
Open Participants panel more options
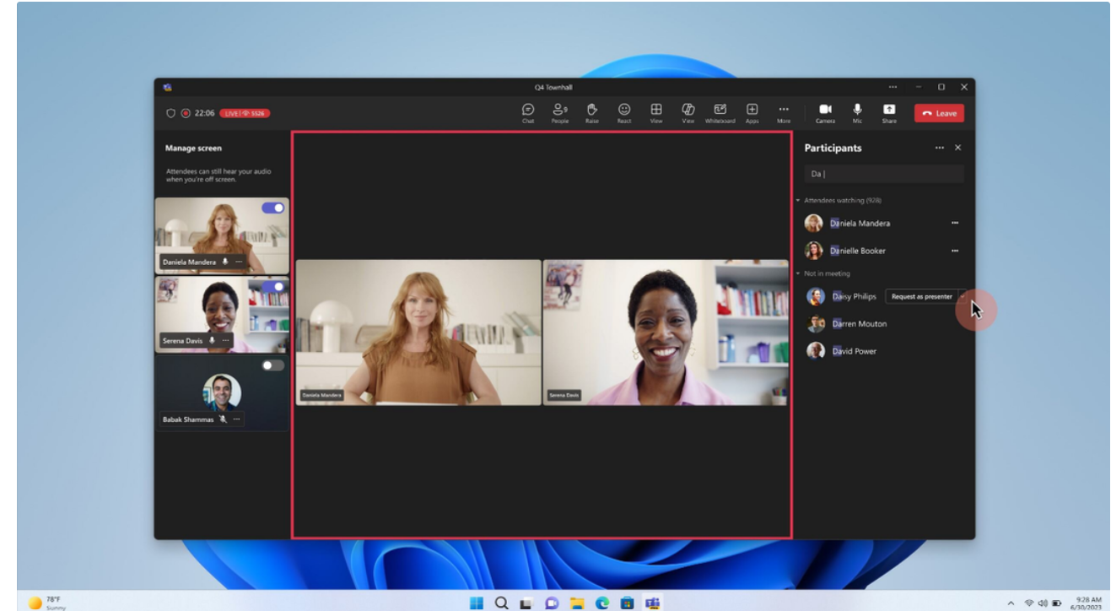tap(940, 148)
